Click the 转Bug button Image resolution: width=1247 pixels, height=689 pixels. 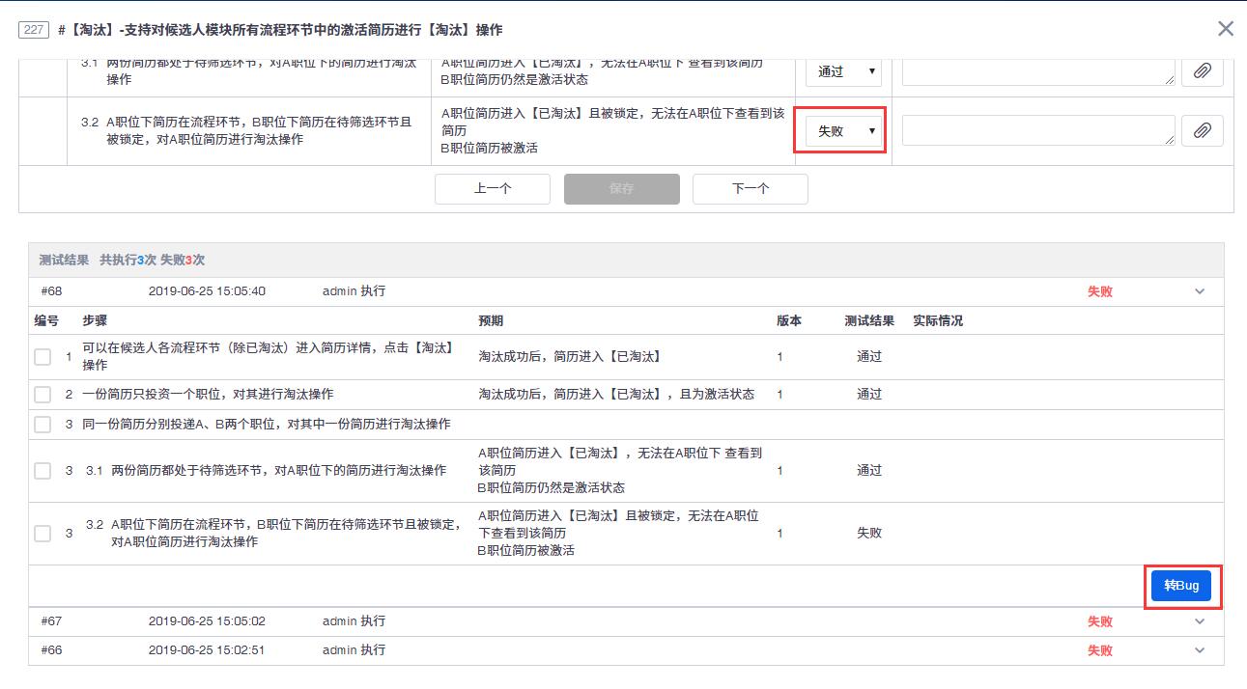(1180, 586)
